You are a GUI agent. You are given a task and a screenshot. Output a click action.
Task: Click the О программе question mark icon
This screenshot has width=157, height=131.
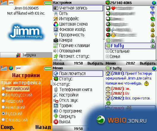[x=56, y=111]
